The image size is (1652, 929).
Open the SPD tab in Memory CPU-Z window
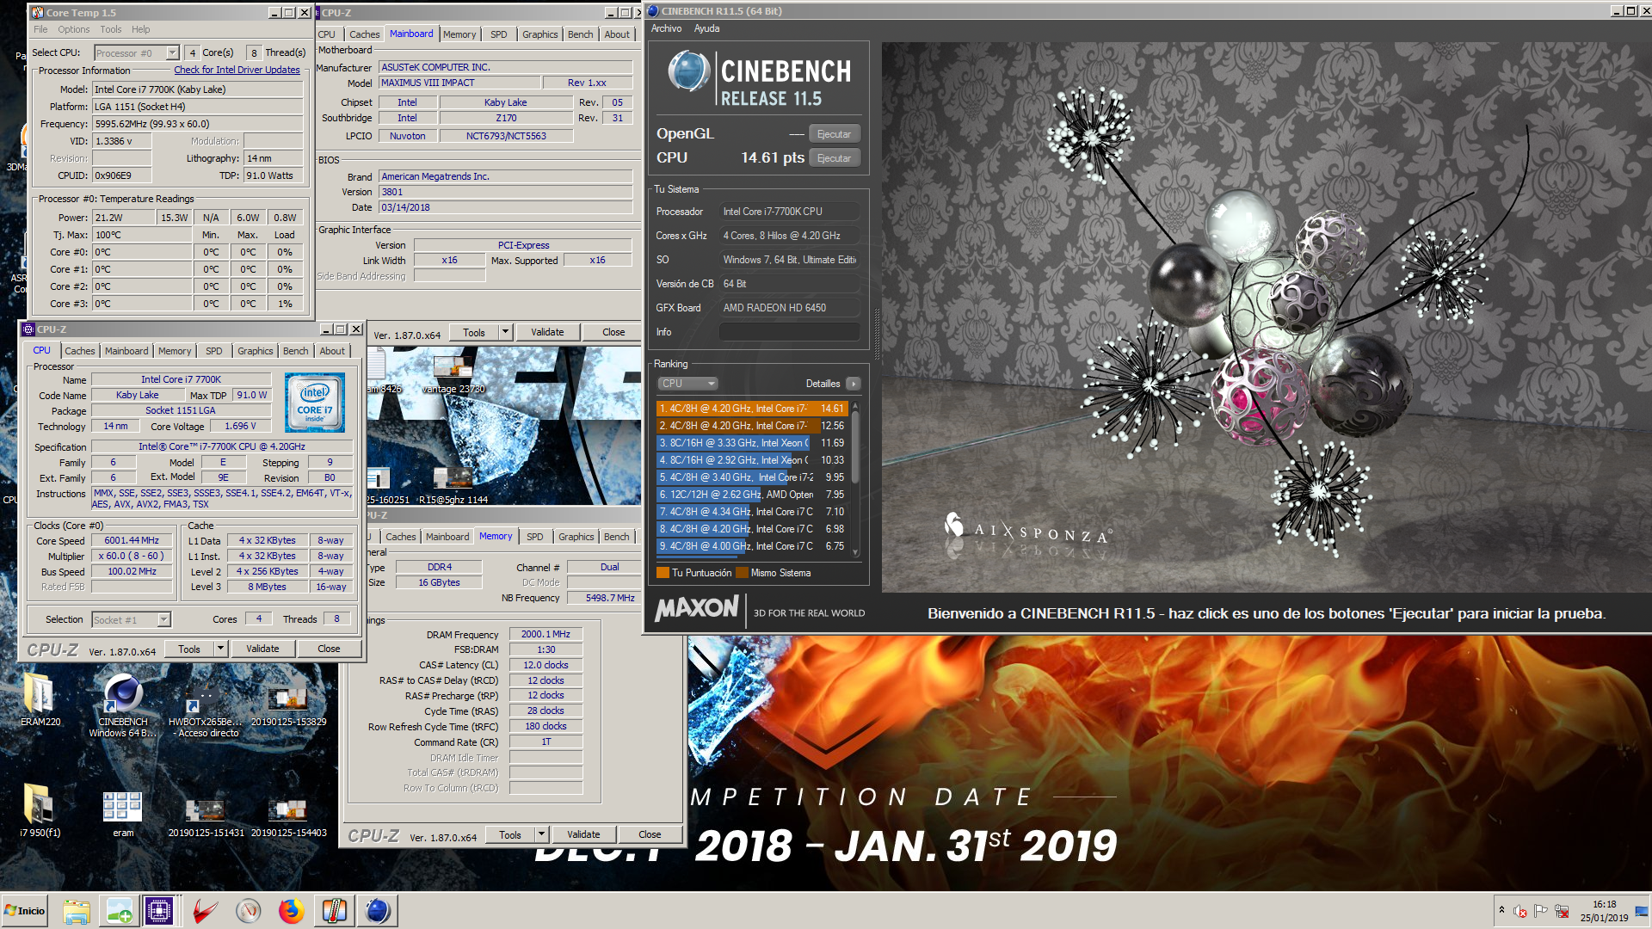click(x=534, y=537)
